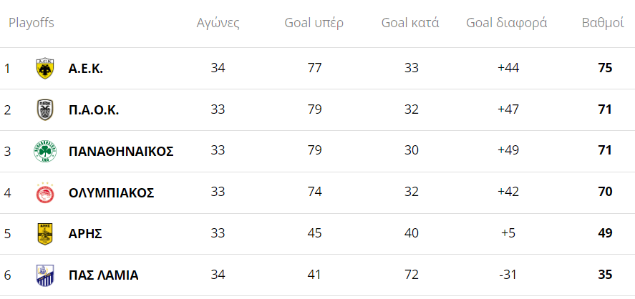
Task: Click ΠΑΣ ΛΑΜΙΑ's -31 goal difference
Action: tap(508, 275)
